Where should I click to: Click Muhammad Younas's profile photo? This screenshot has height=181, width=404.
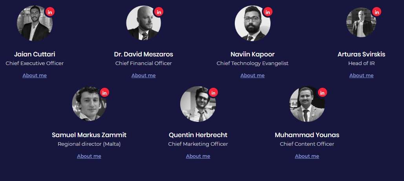click(x=307, y=104)
